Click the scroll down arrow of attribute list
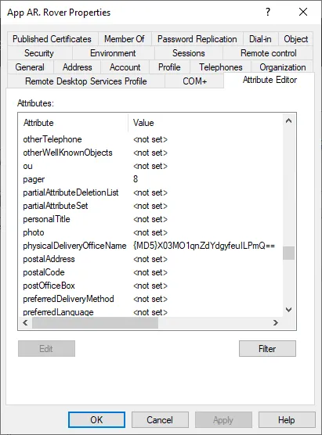The width and height of the screenshot is (322, 435). (x=288, y=310)
